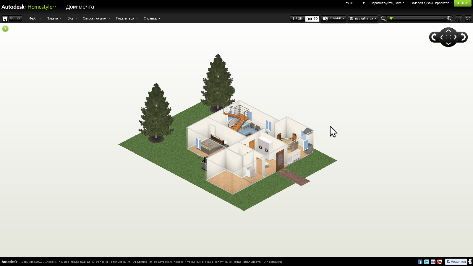This screenshot has width=473, height=266.
Task: Click the redo arrow icon
Action: click(19, 19)
